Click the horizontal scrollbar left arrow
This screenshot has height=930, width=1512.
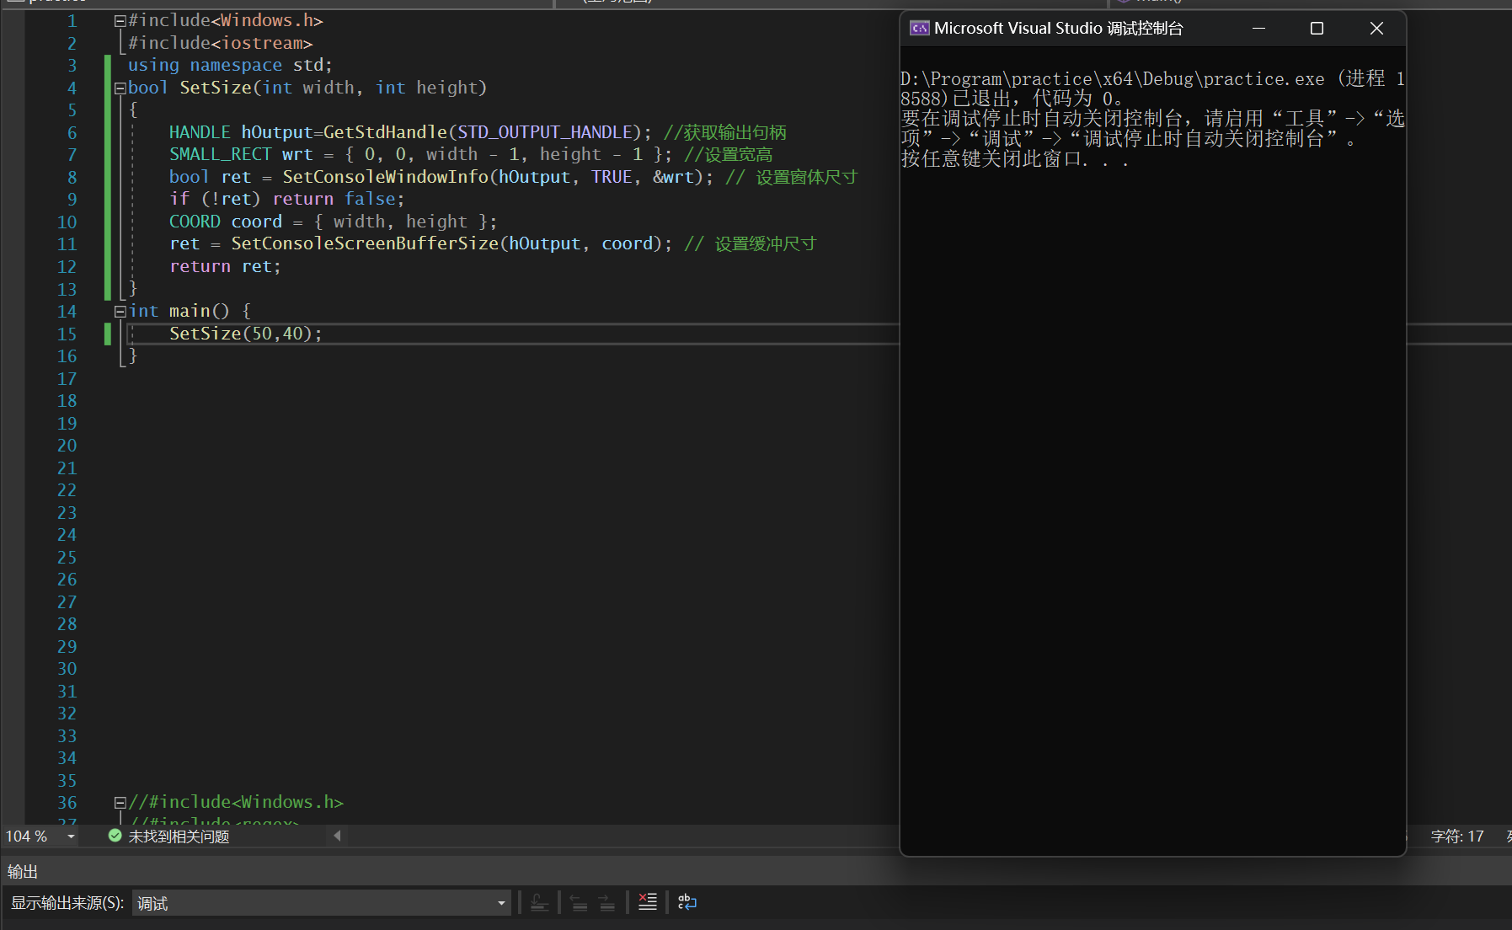(x=337, y=836)
